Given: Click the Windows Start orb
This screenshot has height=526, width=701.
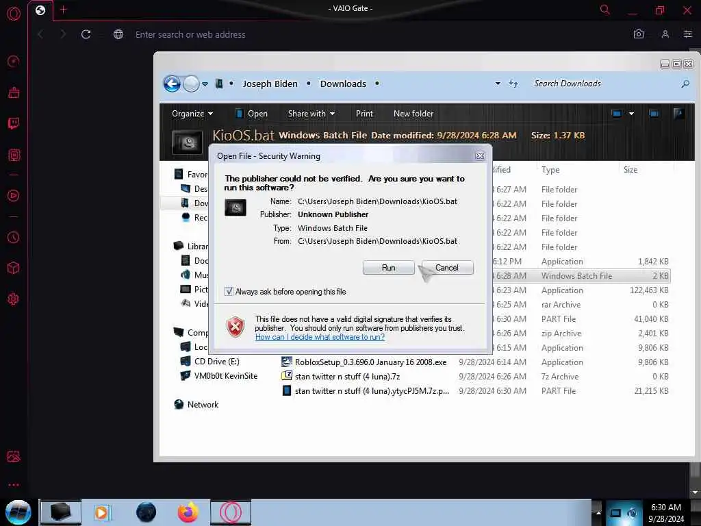Looking at the screenshot, I should click(18, 512).
